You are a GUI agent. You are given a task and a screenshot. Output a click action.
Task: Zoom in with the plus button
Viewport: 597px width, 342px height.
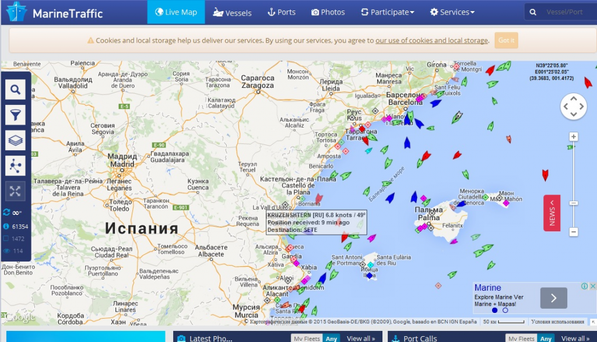tap(574, 136)
